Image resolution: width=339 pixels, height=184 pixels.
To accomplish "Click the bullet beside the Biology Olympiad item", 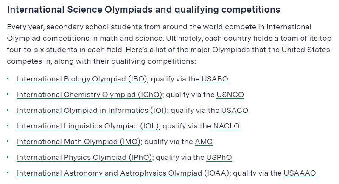I will (x=8, y=79).
